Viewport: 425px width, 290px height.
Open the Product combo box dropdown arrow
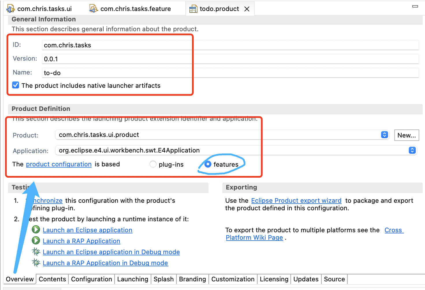click(x=384, y=135)
